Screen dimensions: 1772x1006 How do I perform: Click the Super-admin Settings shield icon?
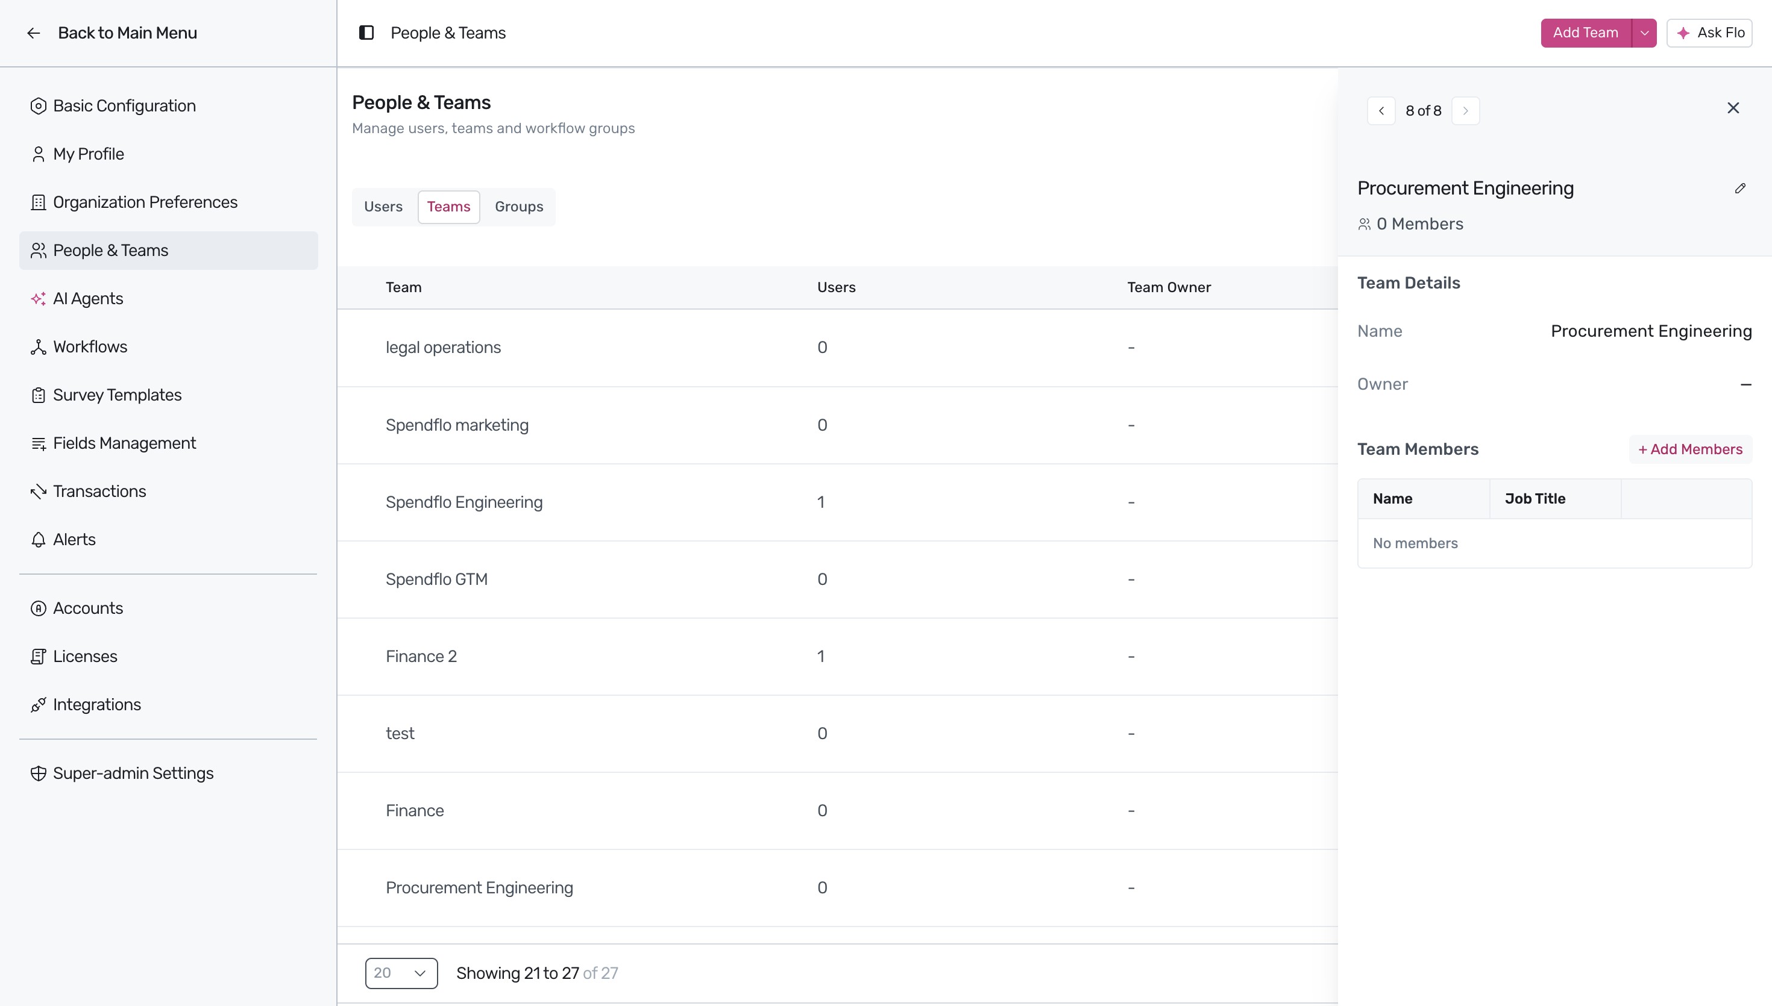(x=38, y=773)
